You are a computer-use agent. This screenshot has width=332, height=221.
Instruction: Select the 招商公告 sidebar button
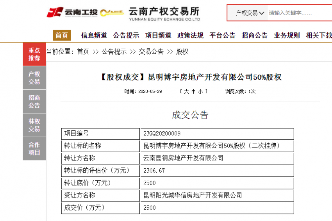click(x=34, y=102)
